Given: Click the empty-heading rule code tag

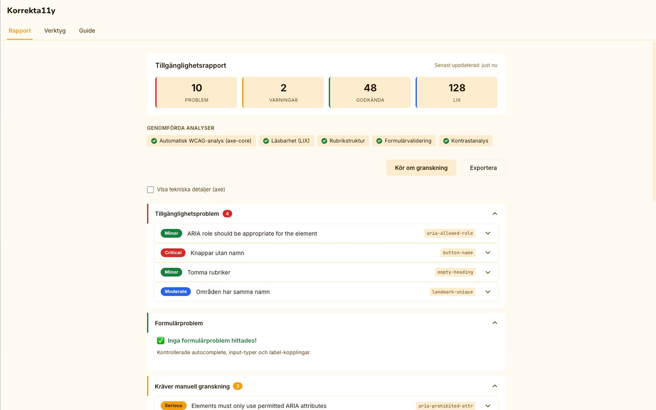Looking at the screenshot, I should [455, 272].
